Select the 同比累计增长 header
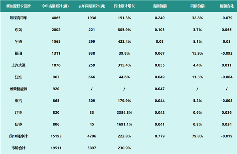Image resolution: width=237 pixels, height=154 pixels. pos(124,6)
